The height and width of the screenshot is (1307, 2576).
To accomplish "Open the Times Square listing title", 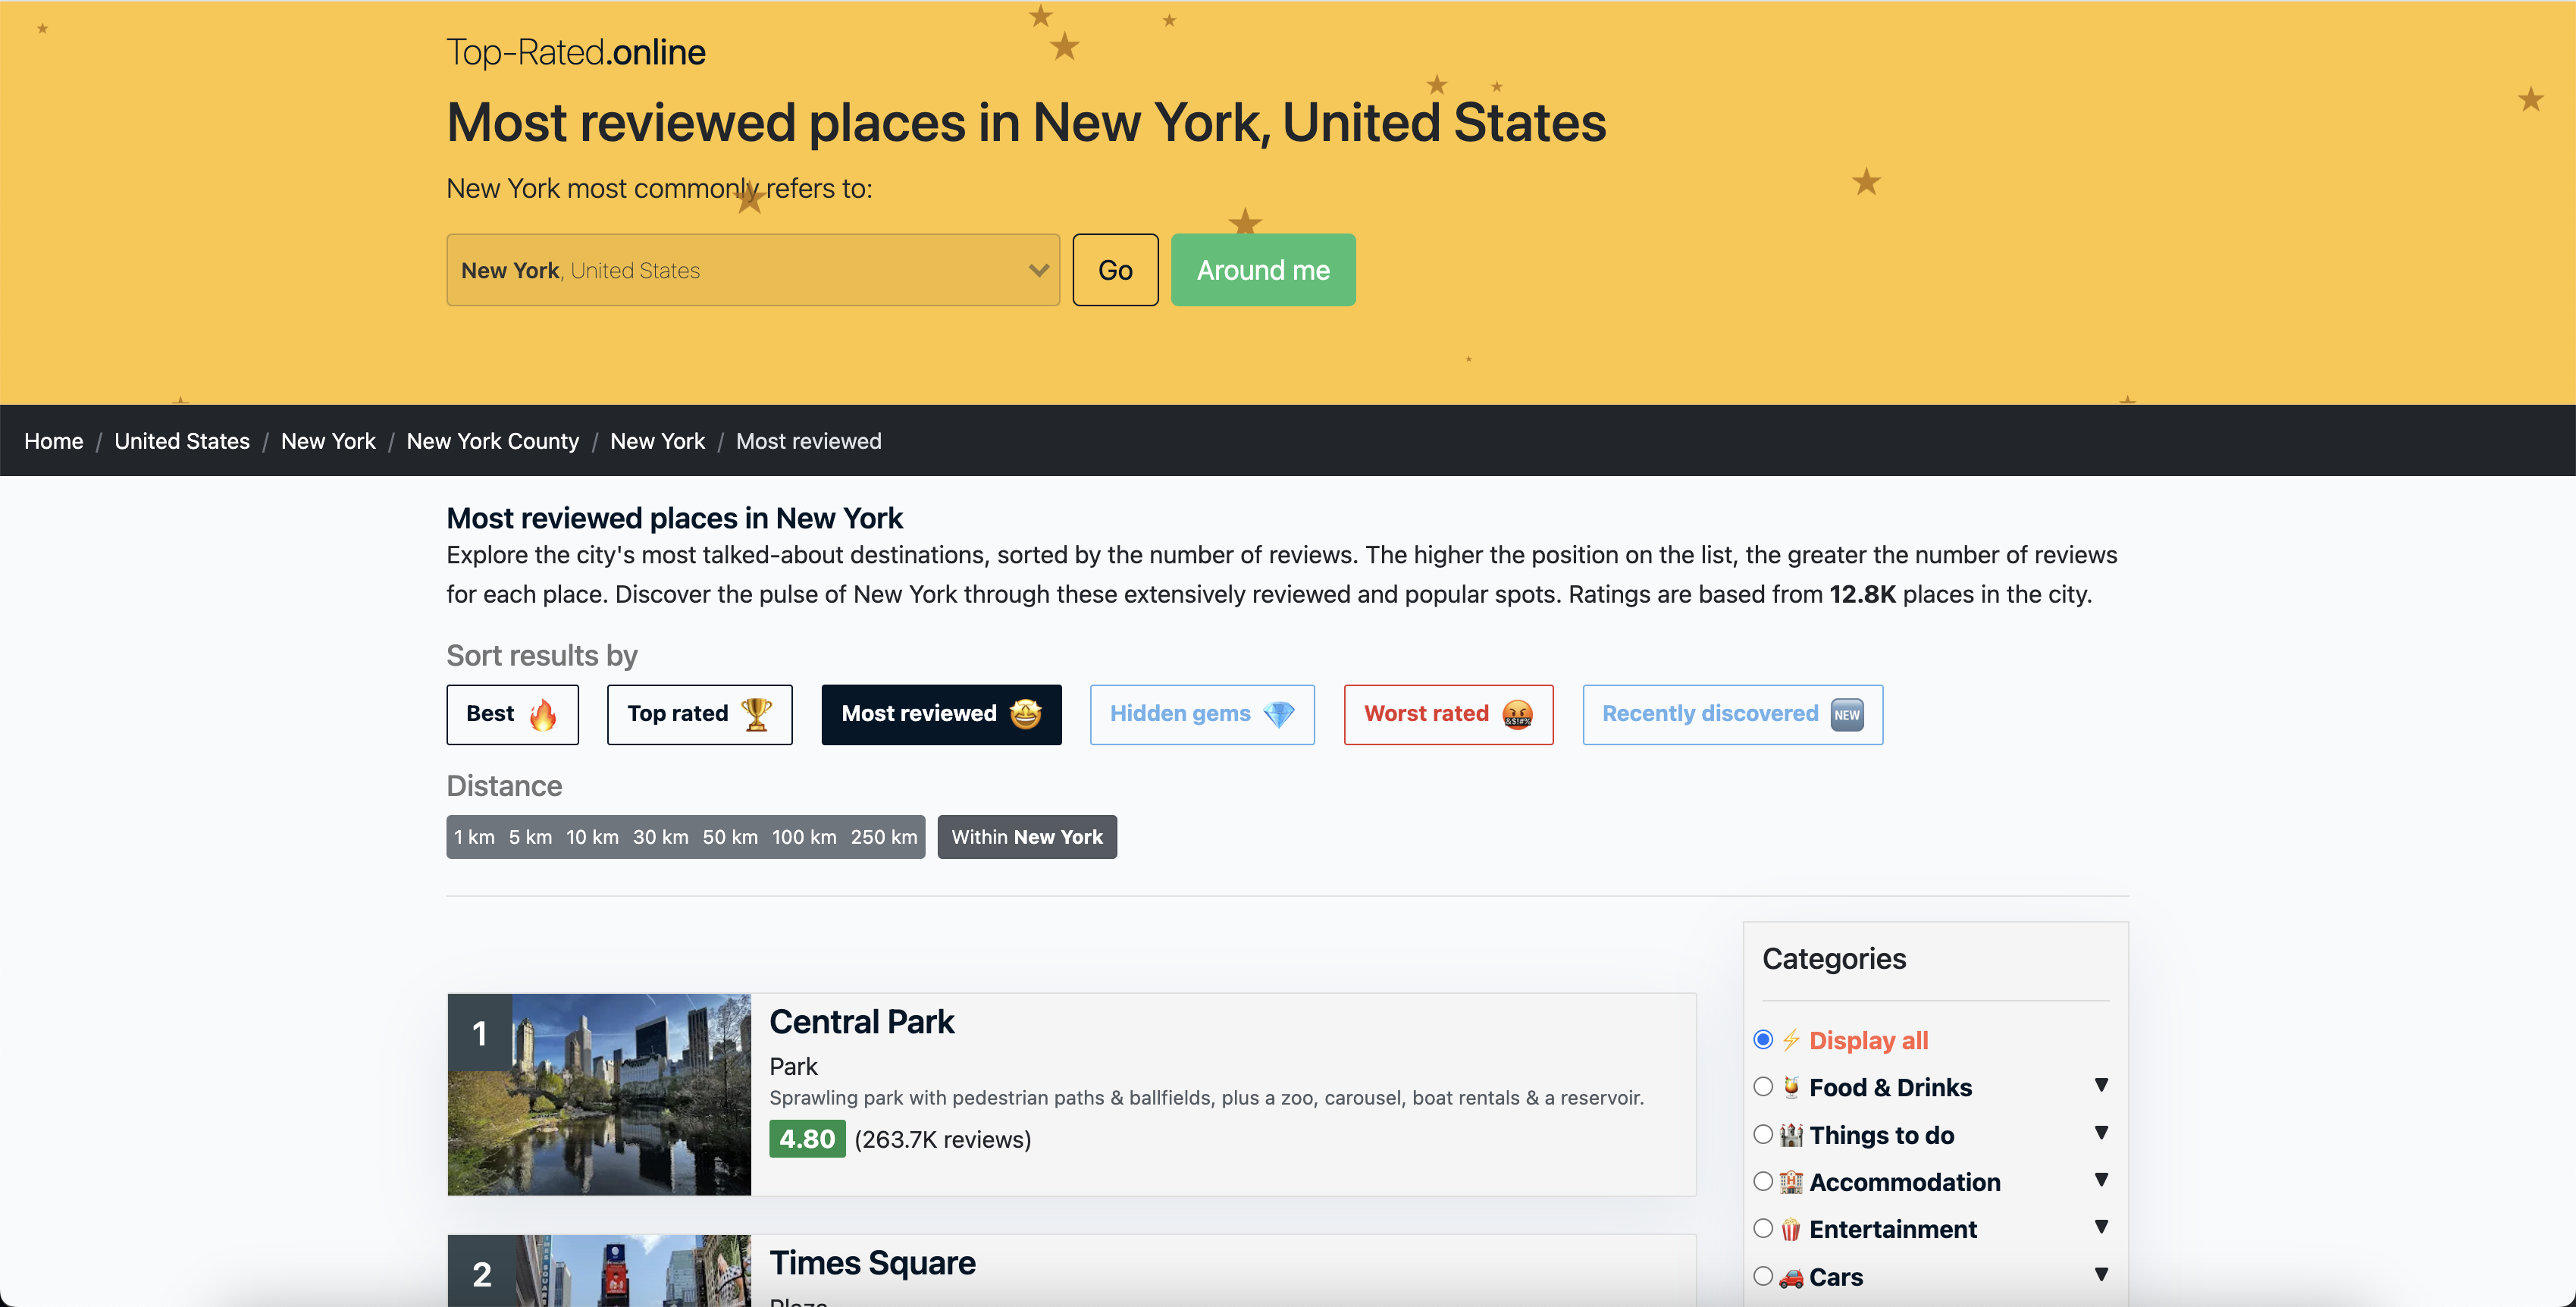I will point(872,1263).
